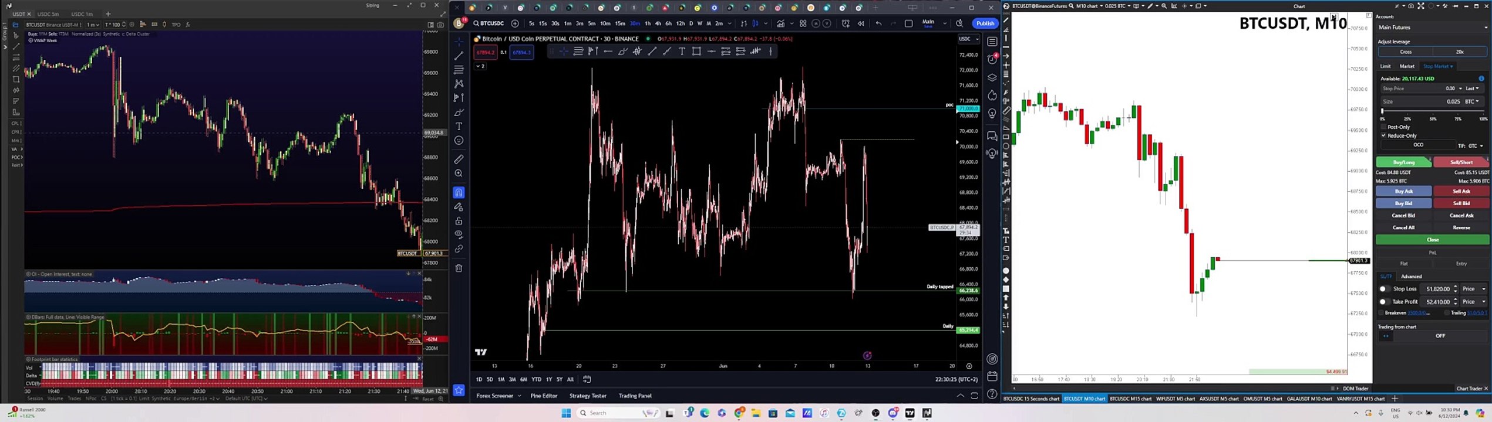The image size is (1492, 422).
Task: Open the Main Futures account dropdown
Action: 1433,28
